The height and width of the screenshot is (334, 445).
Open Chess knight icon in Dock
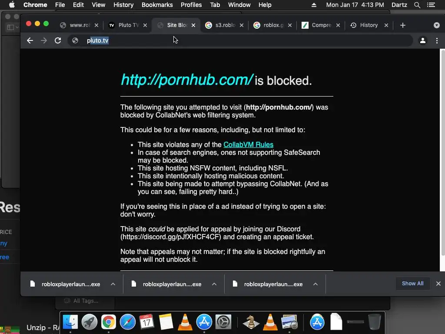pyautogui.click(x=251, y=322)
